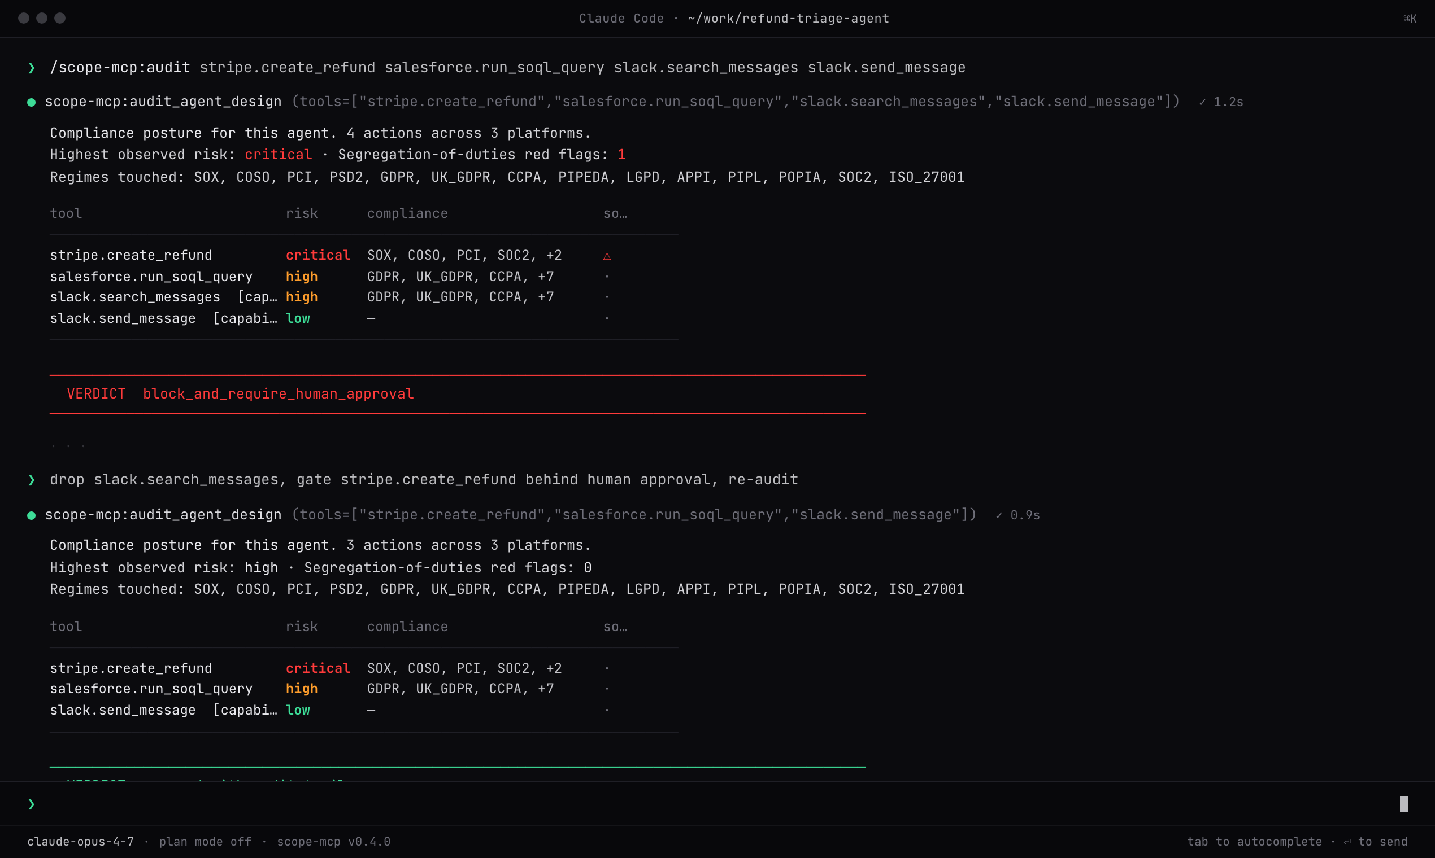Click the red warning triangle in stripe.create_refund row
Image resolution: width=1435 pixels, height=858 pixels.
607,256
